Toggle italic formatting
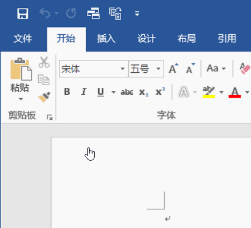This screenshot has height=228, width=251. click(84, 92)
